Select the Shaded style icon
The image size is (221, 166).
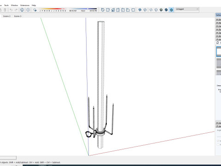161,10
